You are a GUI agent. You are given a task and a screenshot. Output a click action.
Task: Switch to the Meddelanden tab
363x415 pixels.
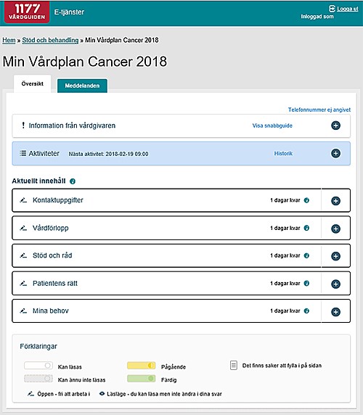pos(82,86)
